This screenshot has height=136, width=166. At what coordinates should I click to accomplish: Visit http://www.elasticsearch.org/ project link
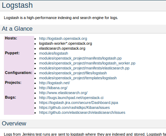pos(63,93)
